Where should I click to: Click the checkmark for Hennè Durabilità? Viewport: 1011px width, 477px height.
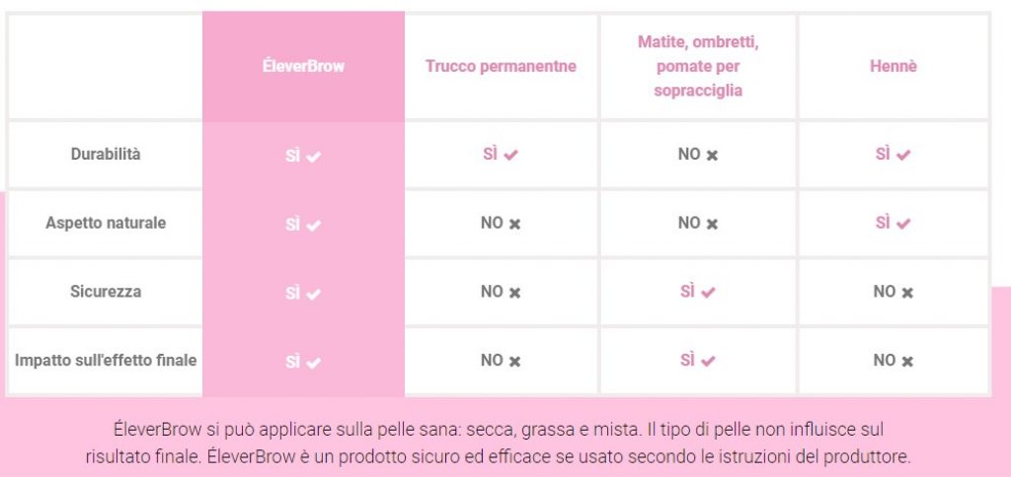tap(903, 155)
